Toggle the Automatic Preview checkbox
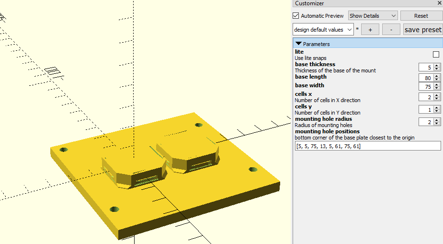 [x=296, y=16]
